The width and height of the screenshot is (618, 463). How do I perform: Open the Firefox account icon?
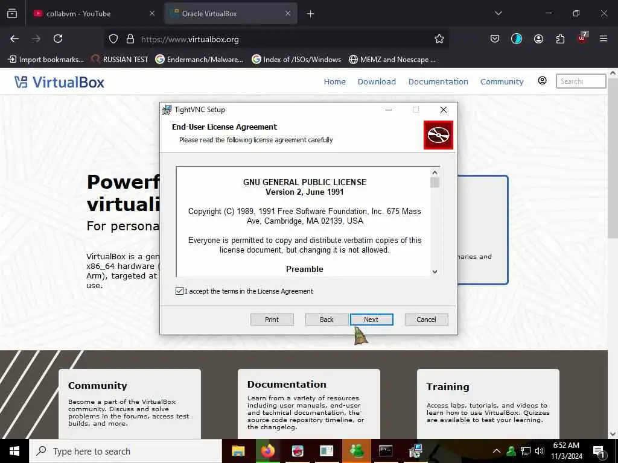point(538,39)
